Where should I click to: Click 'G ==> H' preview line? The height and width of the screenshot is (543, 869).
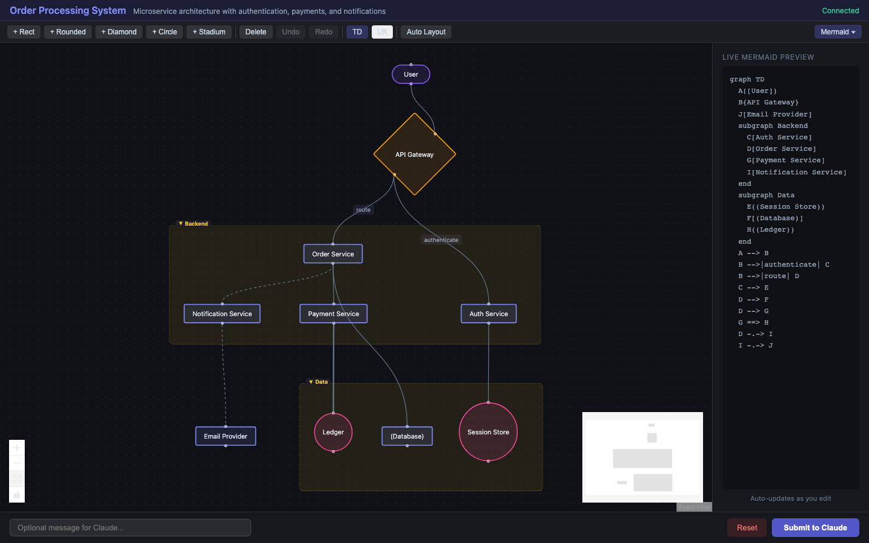click(x=754, y=323)
